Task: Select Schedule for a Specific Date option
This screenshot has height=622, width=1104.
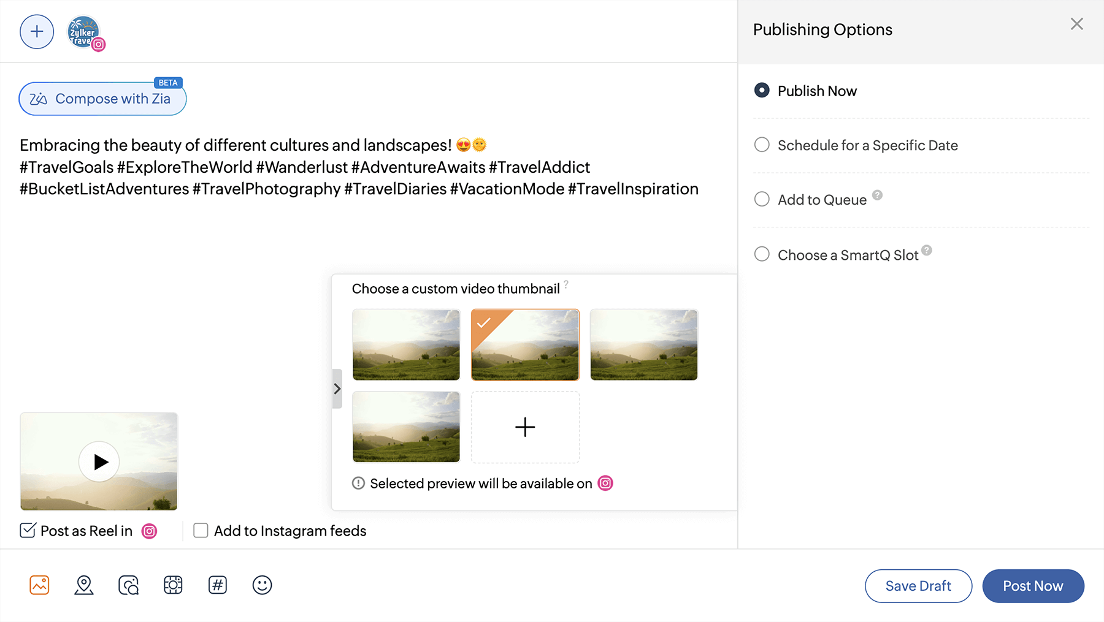Action: 762,145
